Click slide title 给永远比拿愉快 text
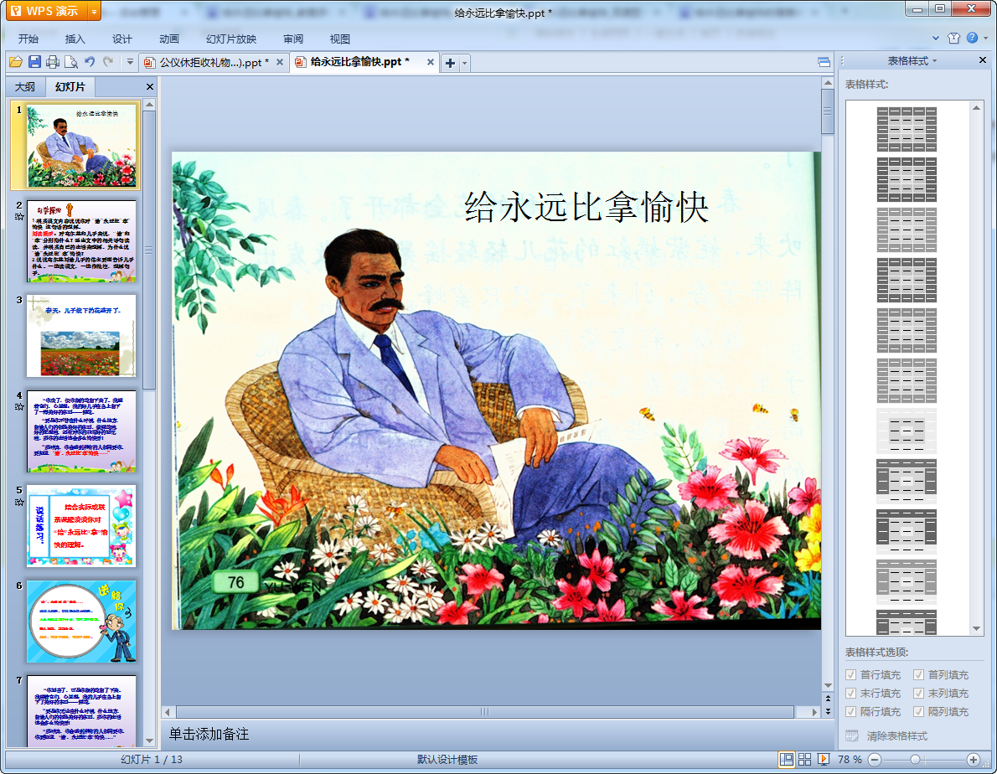 point(586,207)
